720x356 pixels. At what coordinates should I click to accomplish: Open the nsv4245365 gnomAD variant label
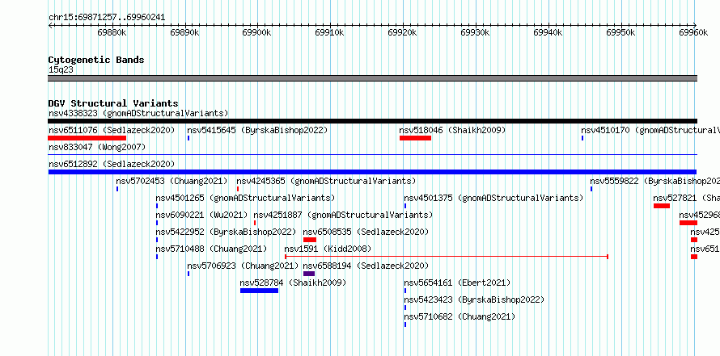point(327,181)
